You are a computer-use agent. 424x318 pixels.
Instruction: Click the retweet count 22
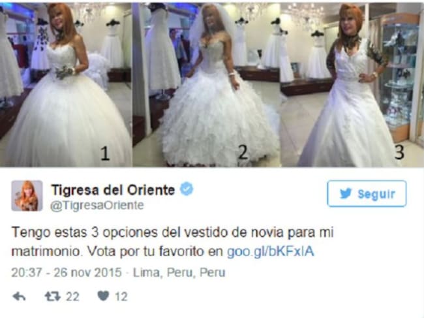tap(72, 297)
